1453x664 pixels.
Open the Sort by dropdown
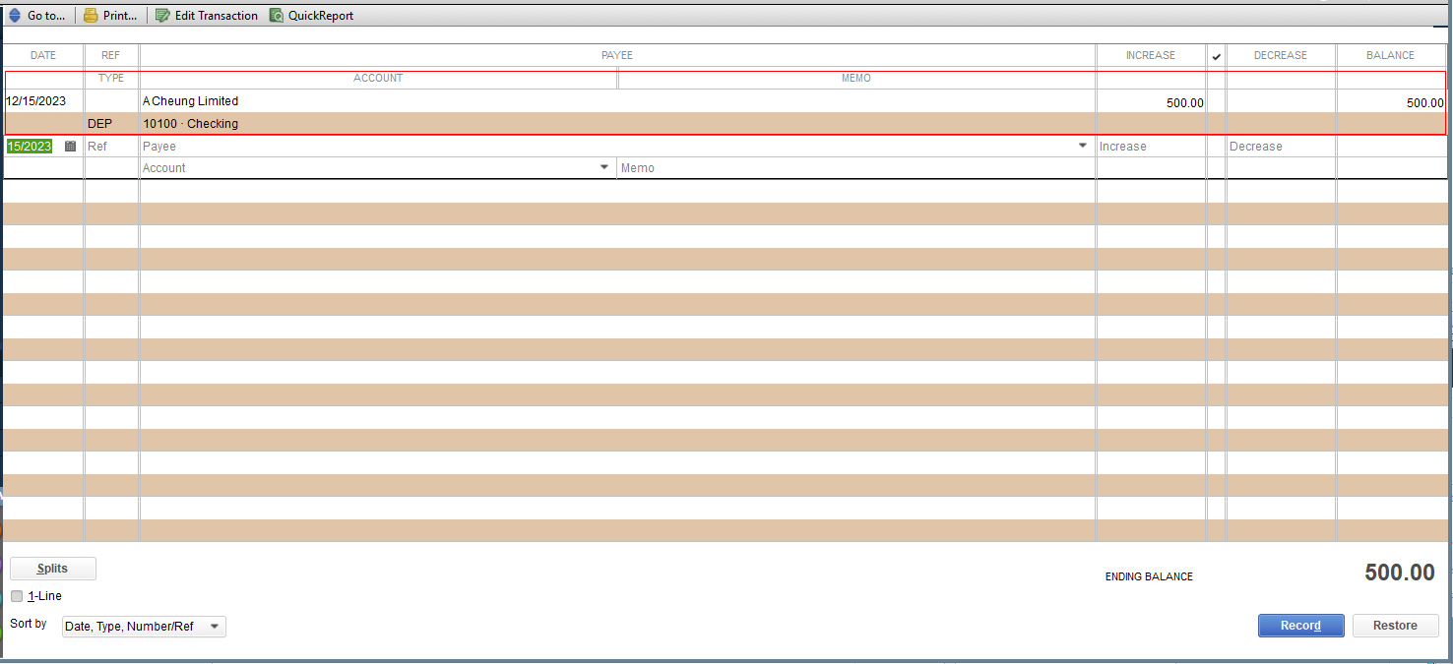(144, 627)
